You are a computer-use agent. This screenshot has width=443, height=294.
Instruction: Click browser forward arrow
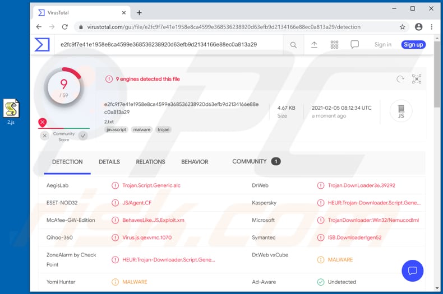point(52,27)
